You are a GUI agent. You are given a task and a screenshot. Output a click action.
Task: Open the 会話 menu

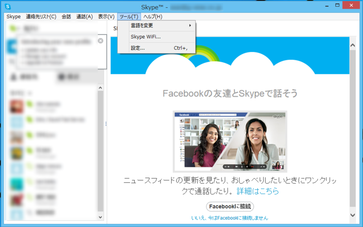pos(66,17)
